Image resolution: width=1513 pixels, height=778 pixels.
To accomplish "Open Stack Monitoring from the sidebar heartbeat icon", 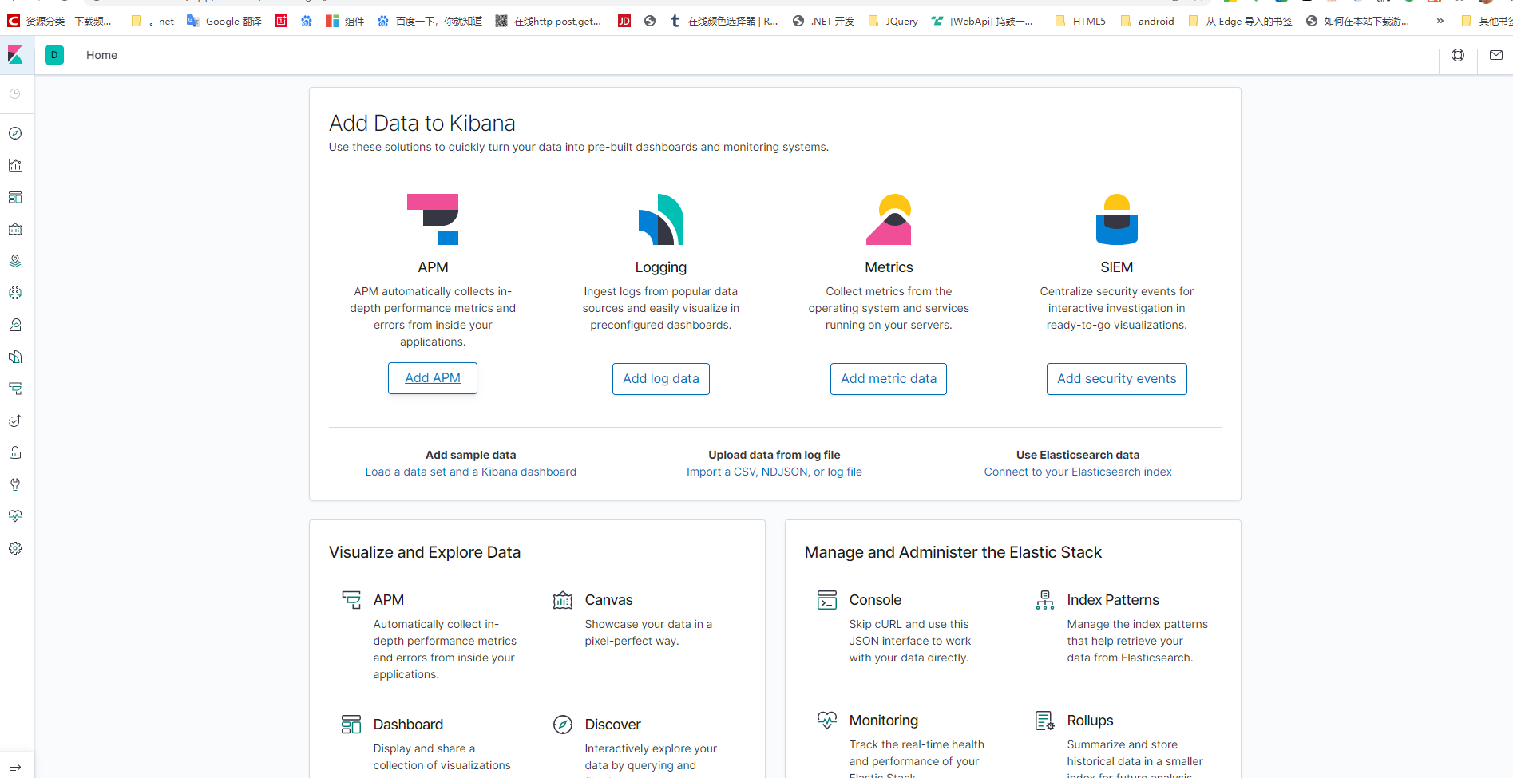I will tap(15, 516).
